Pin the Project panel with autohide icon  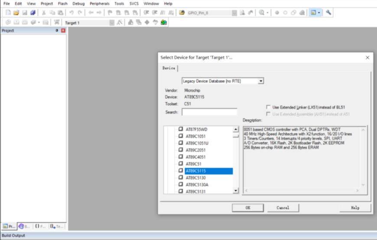click(57, 31)
